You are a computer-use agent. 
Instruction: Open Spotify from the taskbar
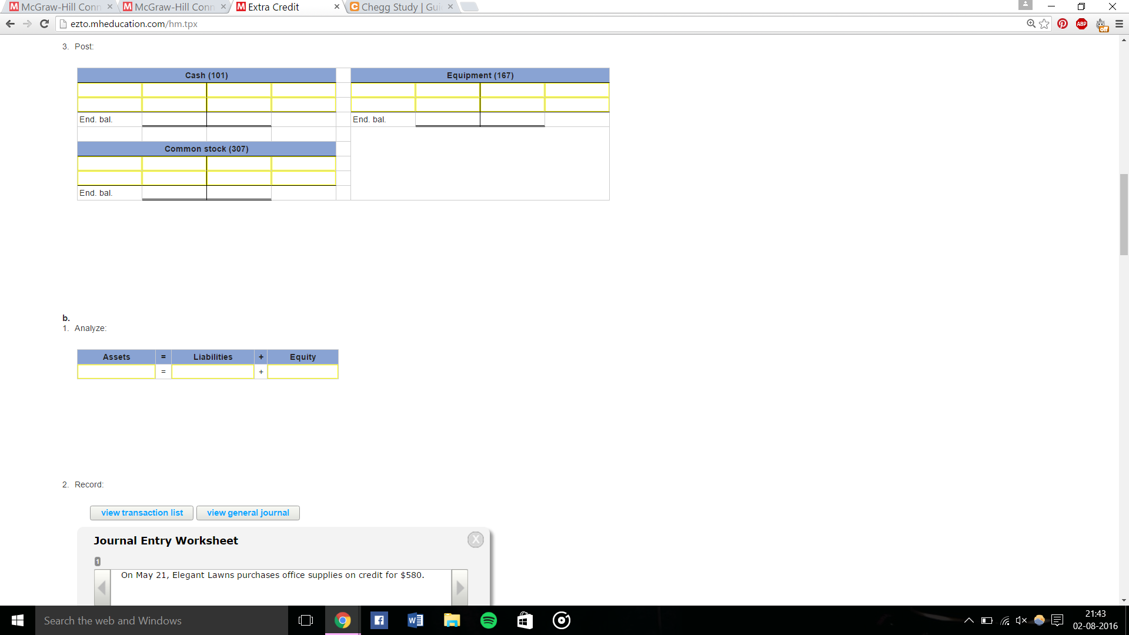[x=489, y=620]
